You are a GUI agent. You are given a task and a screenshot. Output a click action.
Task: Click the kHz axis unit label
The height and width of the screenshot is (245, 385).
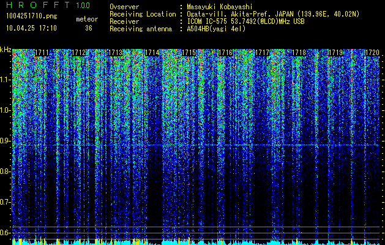tap(6, 50)
